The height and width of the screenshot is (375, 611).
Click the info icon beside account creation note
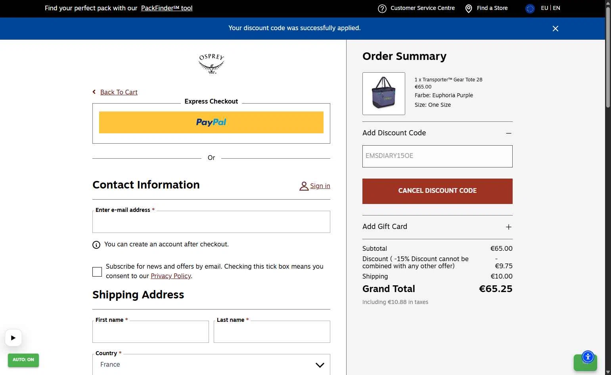(x=96, y=245)
